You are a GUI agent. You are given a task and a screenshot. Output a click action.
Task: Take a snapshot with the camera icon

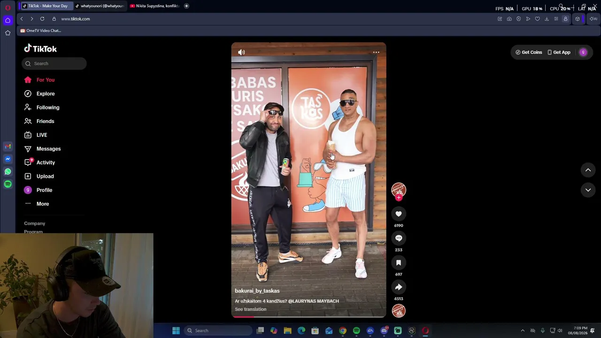(x=509, y=19)
